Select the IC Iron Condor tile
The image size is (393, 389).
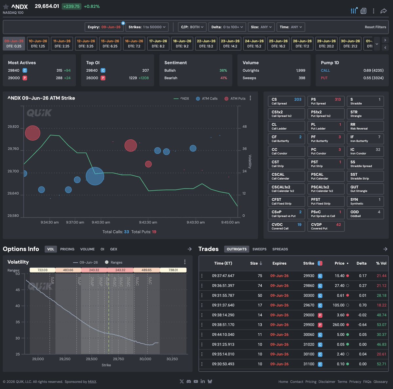click(365, 151)
